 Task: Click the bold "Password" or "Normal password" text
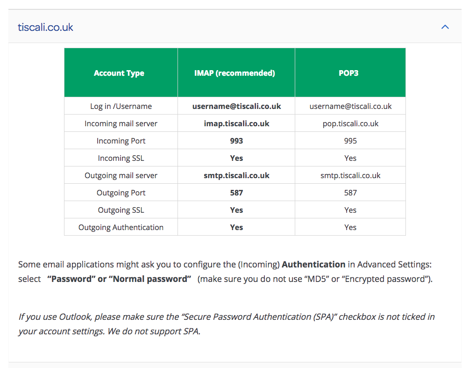tap(120, 279)
